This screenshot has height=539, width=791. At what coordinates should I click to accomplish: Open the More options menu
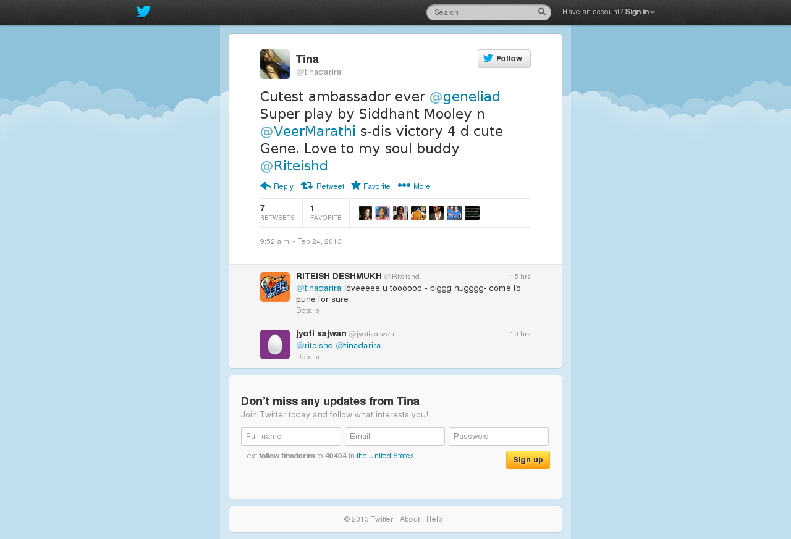(414, 186)
